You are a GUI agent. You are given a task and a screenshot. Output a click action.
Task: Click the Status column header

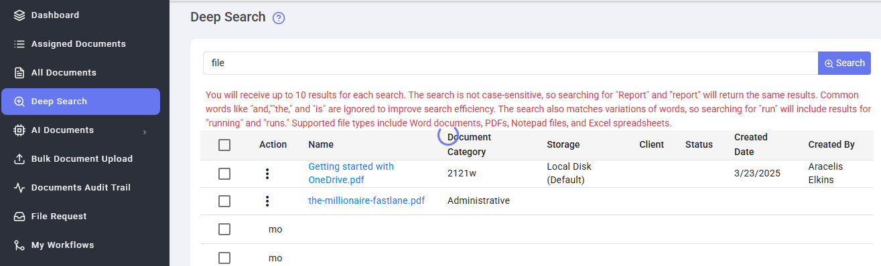click(x=699, y=144)
